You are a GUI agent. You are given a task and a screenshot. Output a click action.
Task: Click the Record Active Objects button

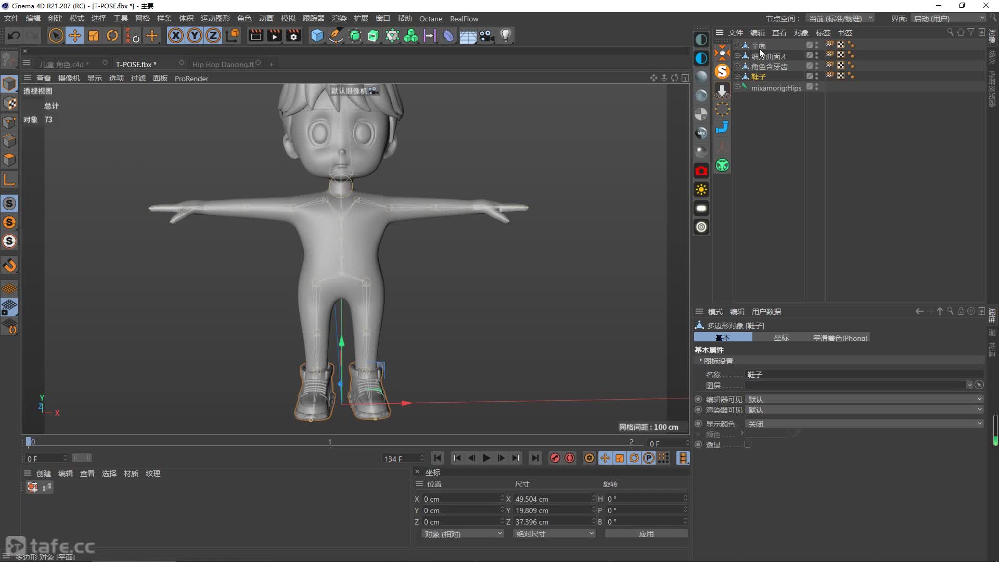point(555,458)
